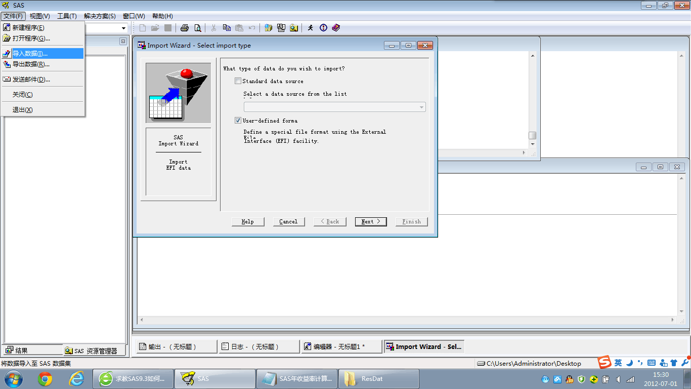The width and height of the screenshot is (691, 389).
Task: Uncheck the User-defined format checkbox
Action: click(238, 121)
